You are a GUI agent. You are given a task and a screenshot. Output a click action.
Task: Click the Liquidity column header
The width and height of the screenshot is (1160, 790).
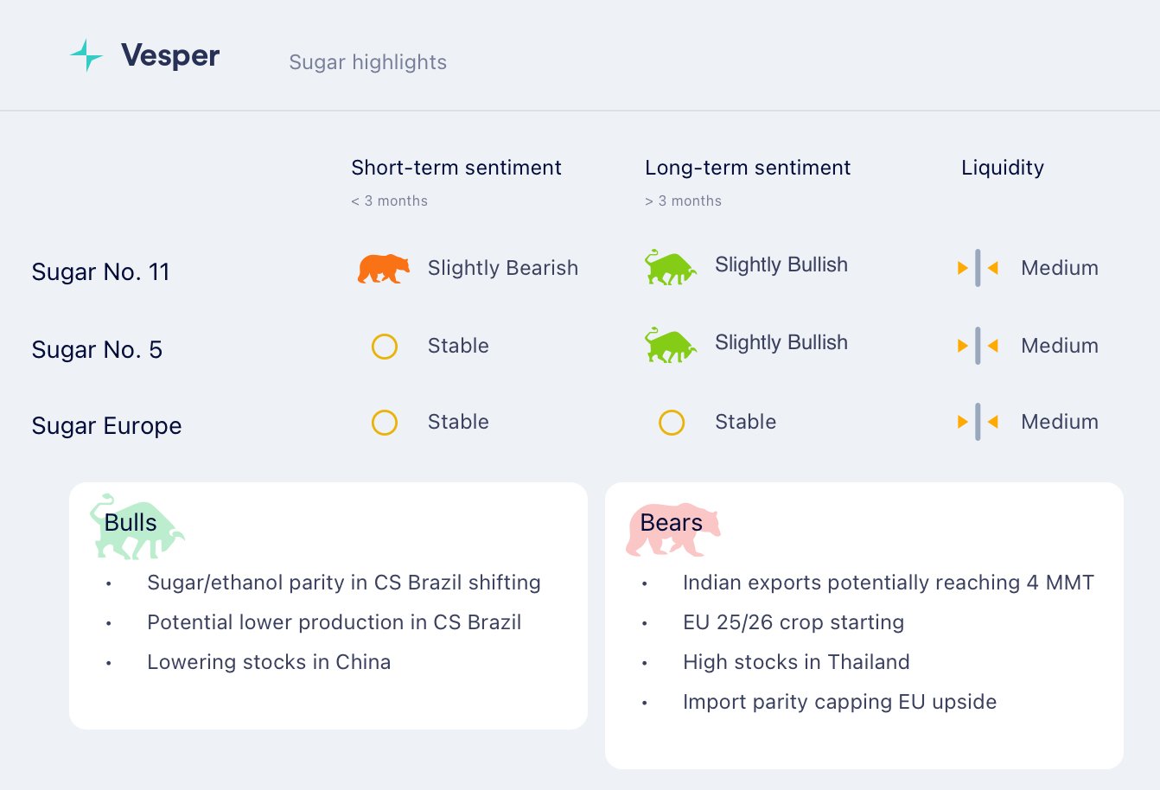click(1003, 168)
